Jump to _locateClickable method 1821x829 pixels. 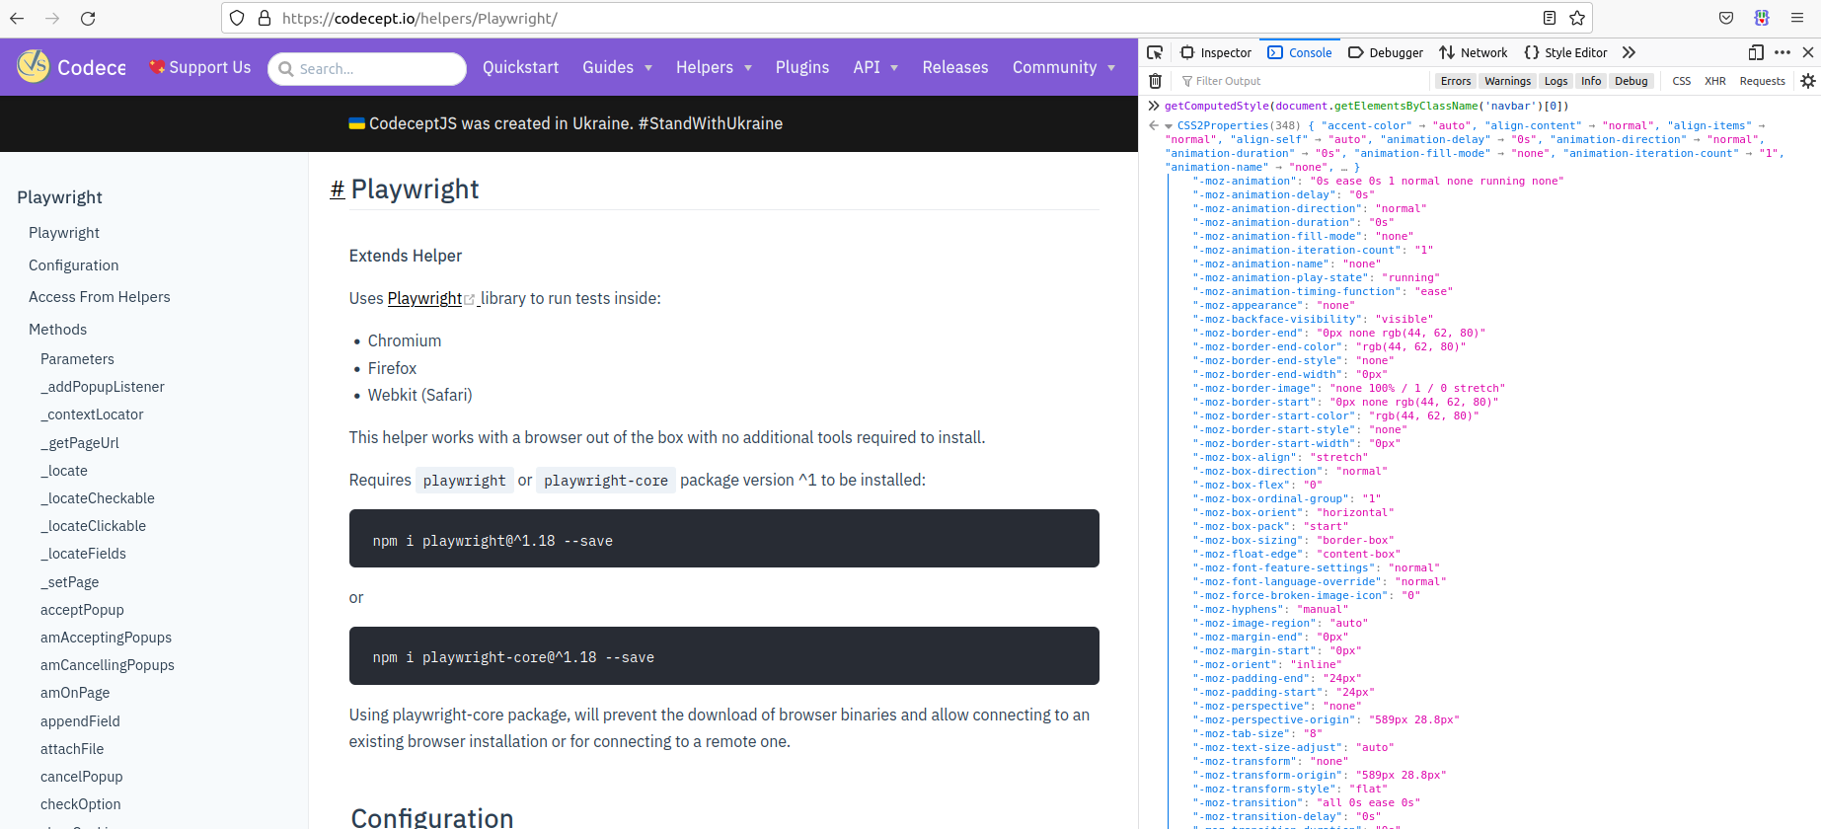tap(94, 526)
